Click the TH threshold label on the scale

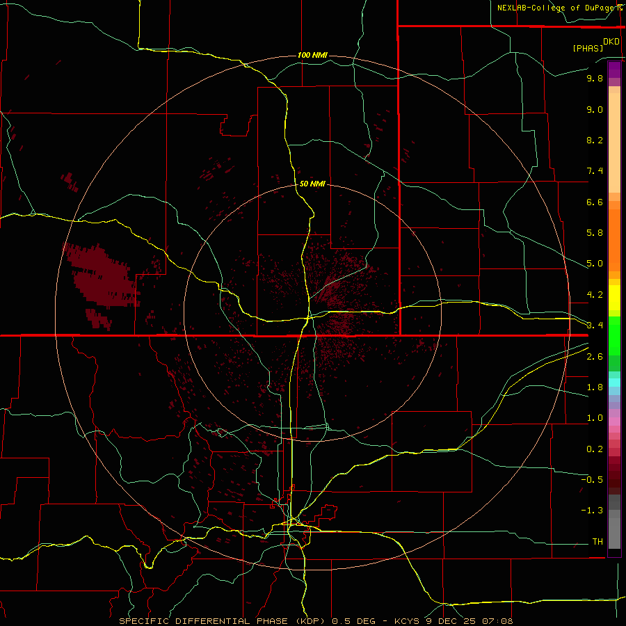pyautogui.click(x=597, y=542)
